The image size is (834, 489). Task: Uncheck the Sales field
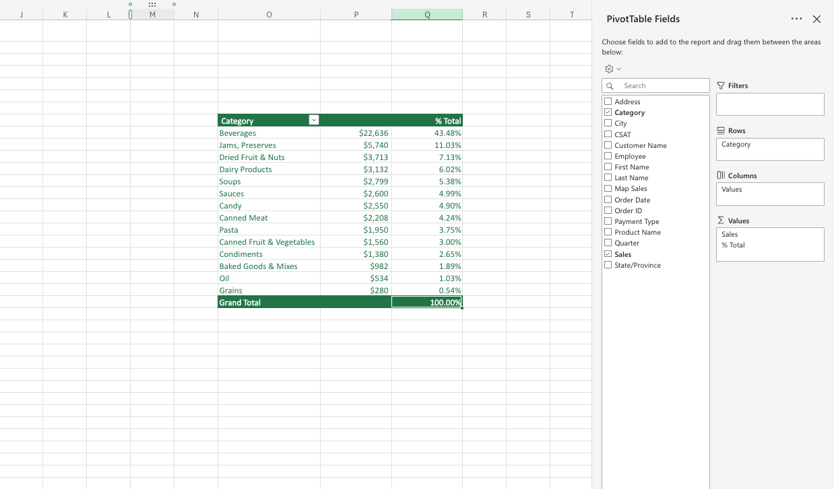[608, 254]
